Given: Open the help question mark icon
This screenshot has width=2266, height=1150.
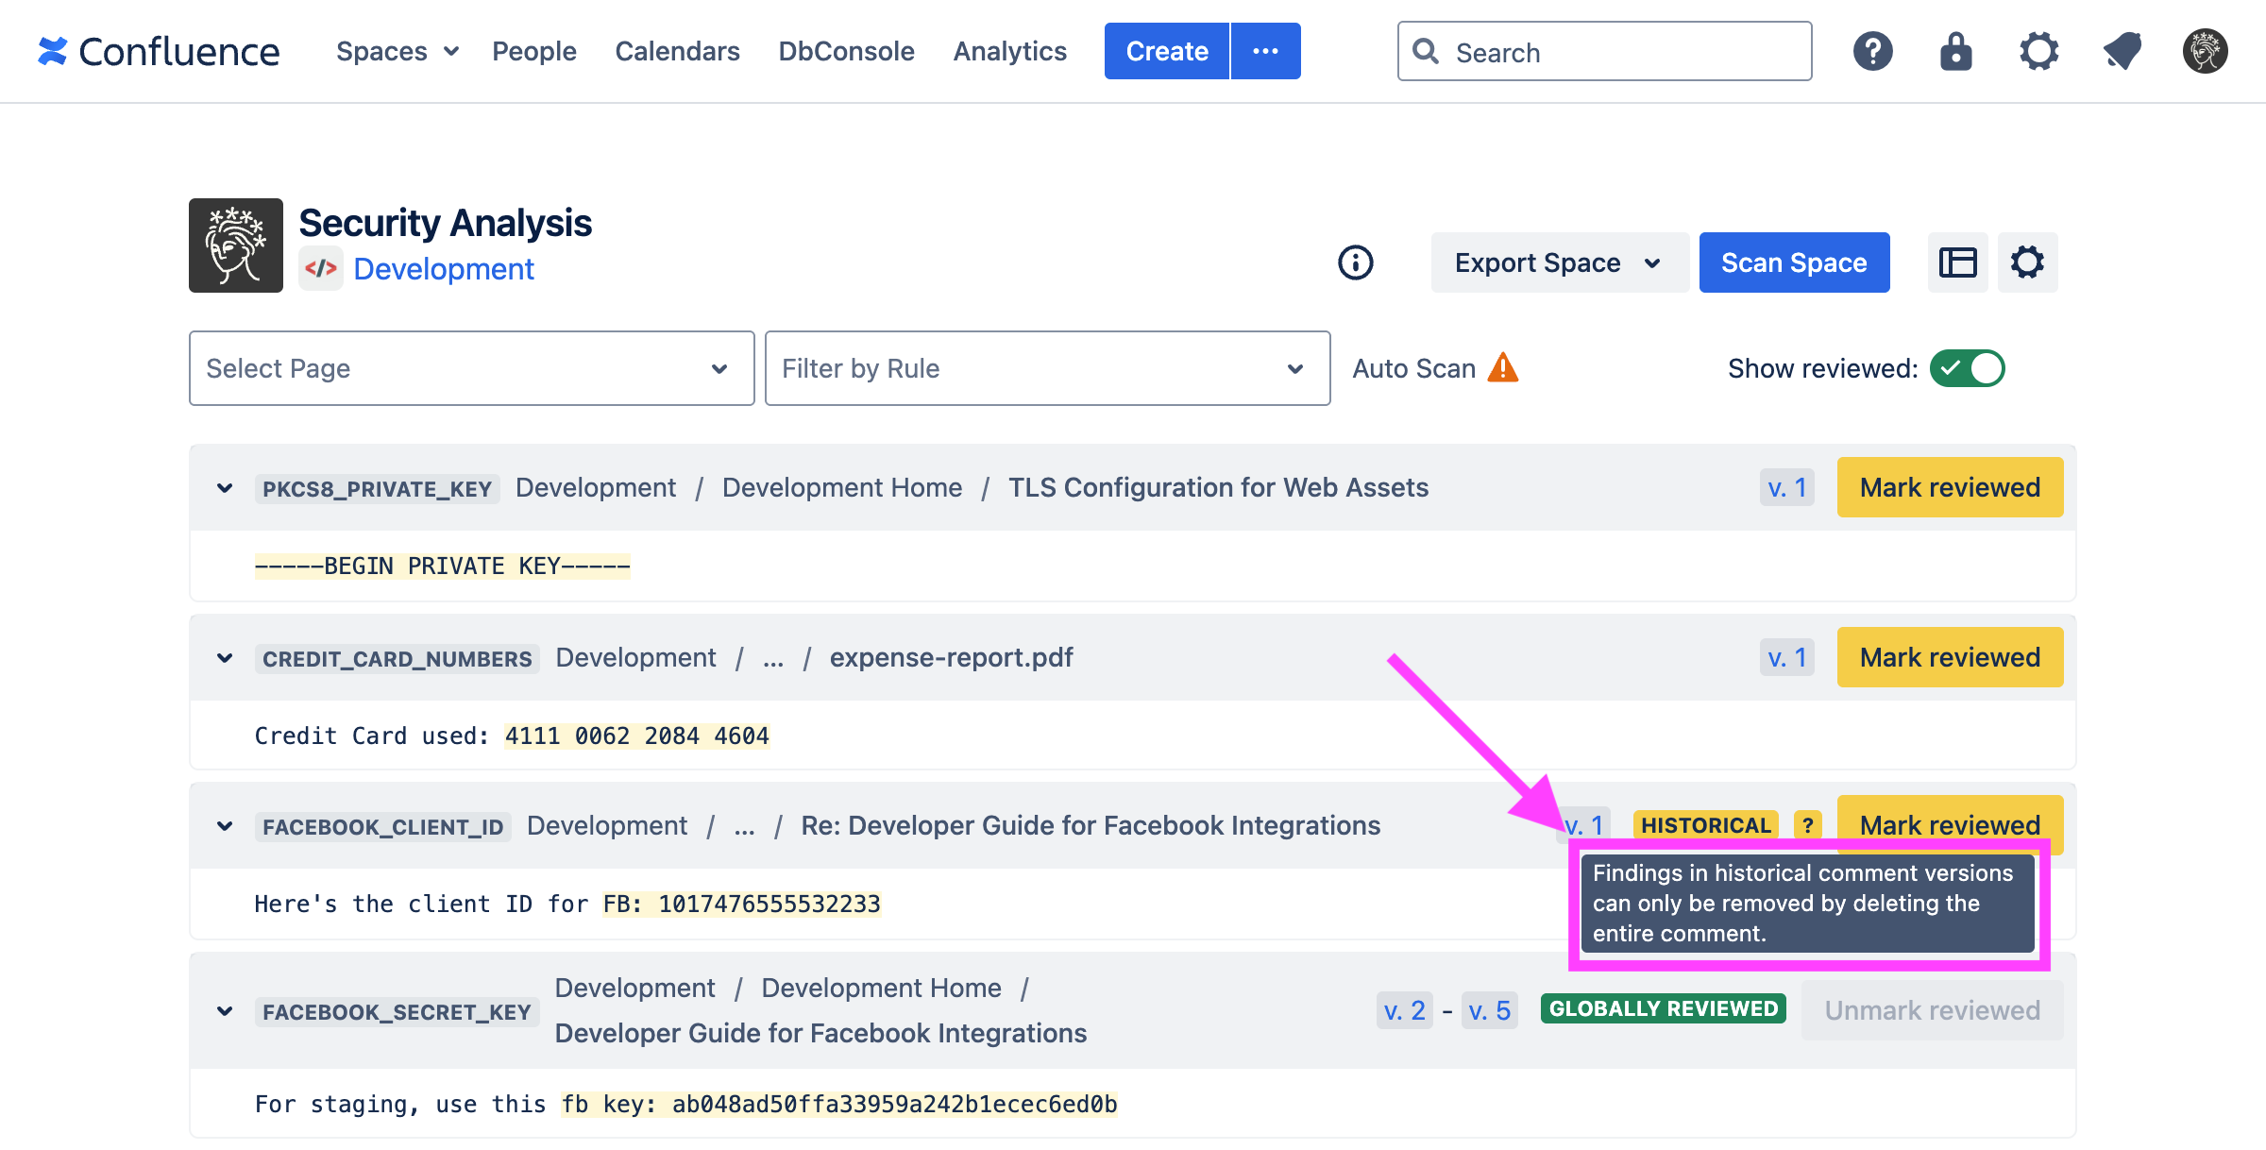Looking at the screenshot, I should pyautogui.click(x=1872, y=51).
